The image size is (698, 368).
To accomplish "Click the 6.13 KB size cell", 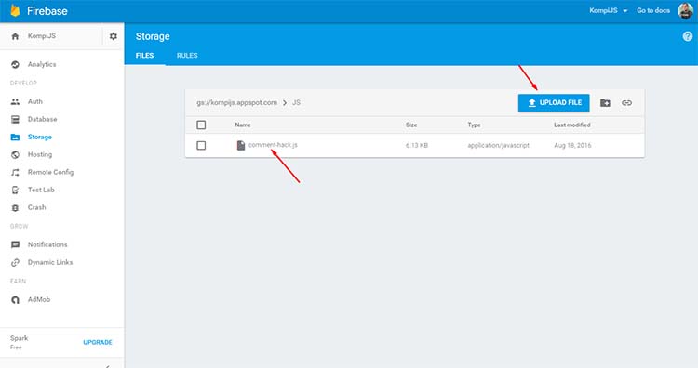I will (x=417, y=145).
